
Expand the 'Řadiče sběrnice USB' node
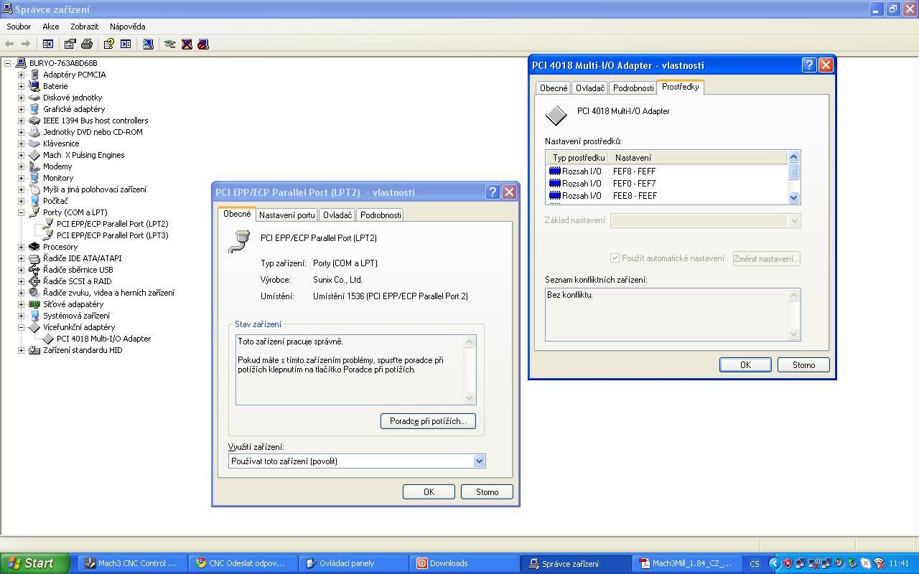21,270
